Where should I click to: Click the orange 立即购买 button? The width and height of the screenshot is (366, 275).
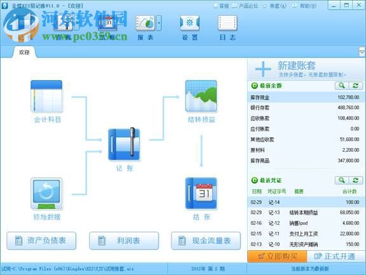(277, 257)
